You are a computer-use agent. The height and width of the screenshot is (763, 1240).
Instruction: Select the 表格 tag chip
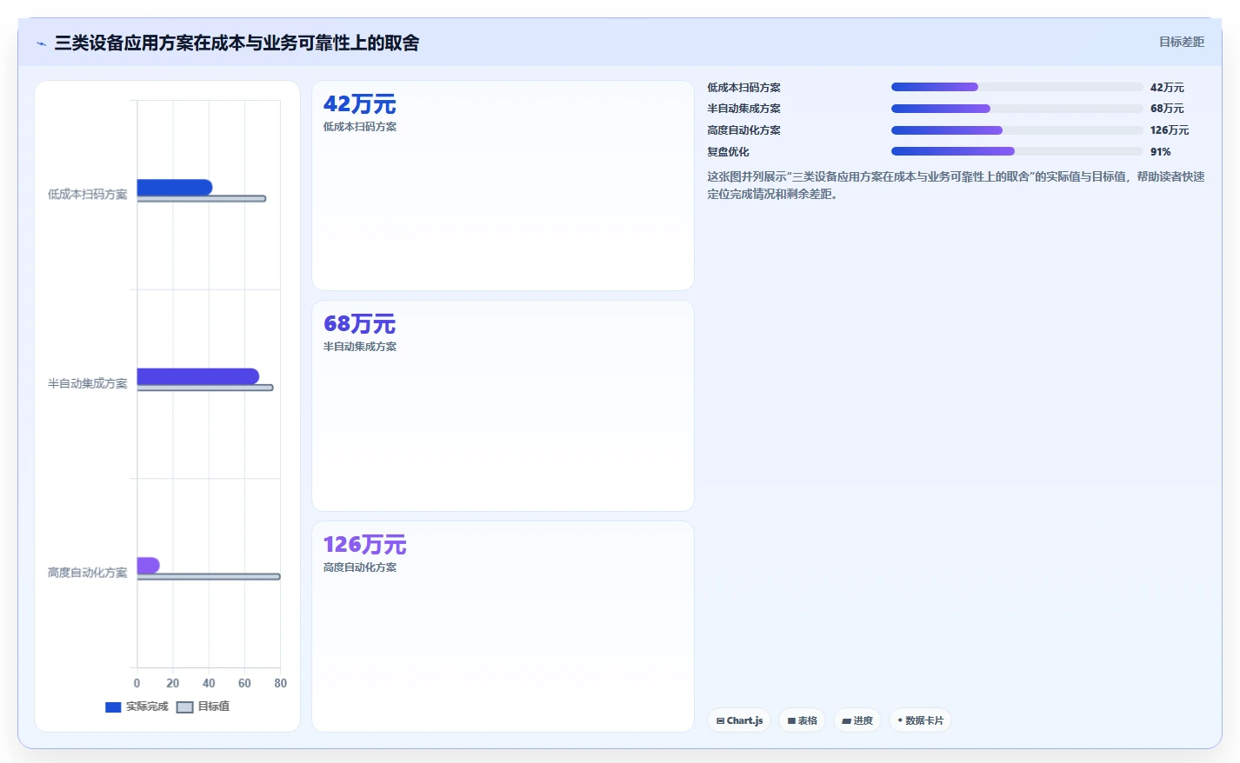click(802, 720)
